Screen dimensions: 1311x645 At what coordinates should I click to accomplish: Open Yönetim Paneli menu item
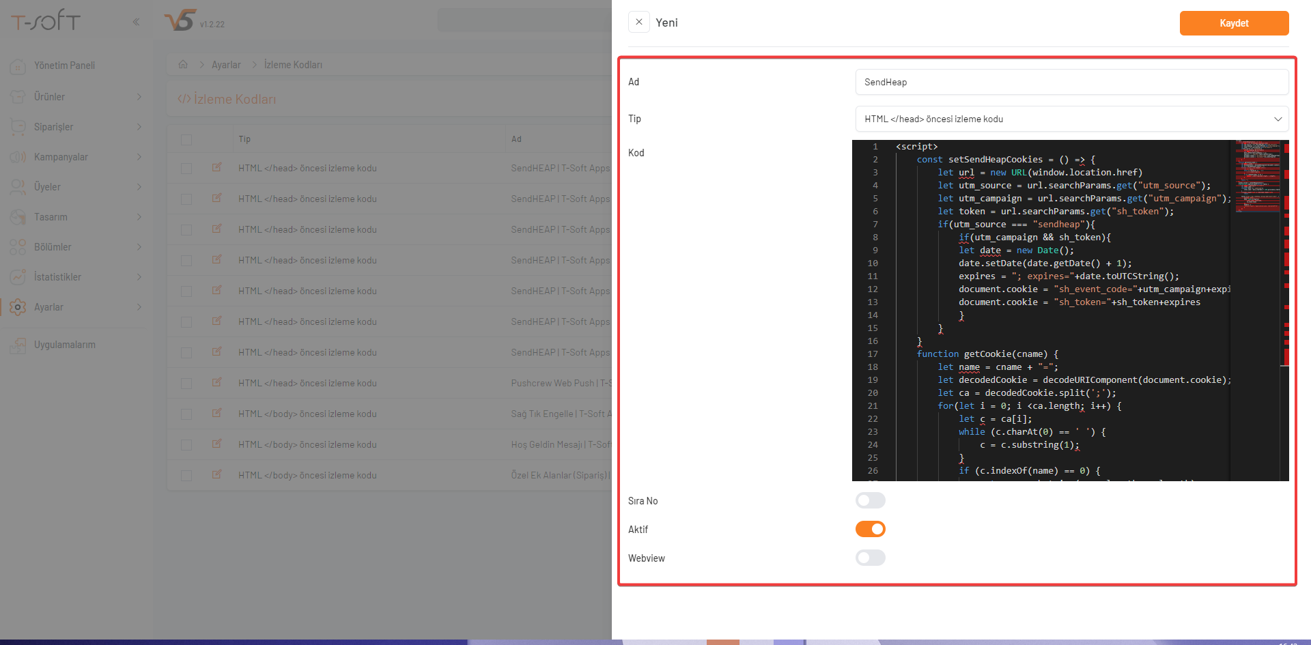click(64, 66)
